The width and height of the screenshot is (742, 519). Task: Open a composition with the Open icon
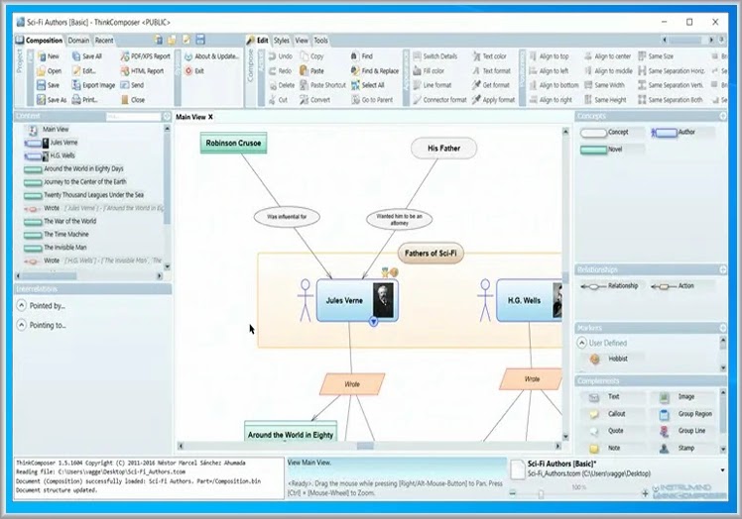[x=42, y=71]
